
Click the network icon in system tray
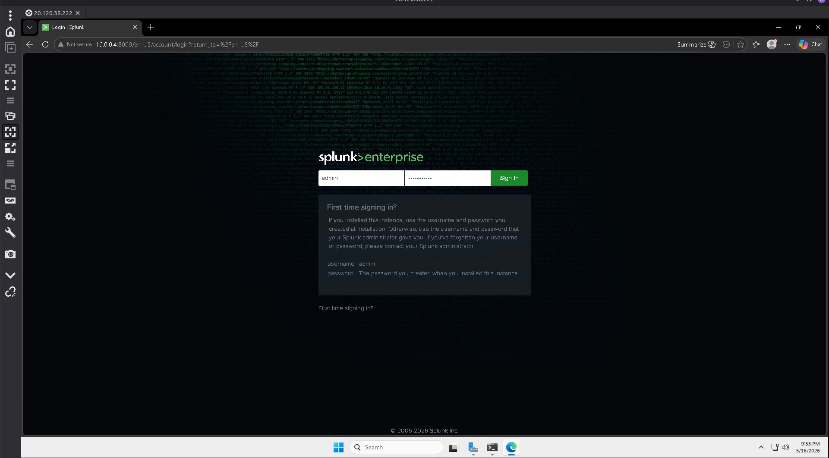(775, 447)
